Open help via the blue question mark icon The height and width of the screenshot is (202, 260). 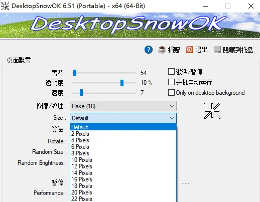[149, 50]
